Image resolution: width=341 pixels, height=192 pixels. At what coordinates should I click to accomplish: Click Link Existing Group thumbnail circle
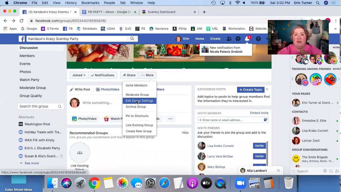(80, 153)
